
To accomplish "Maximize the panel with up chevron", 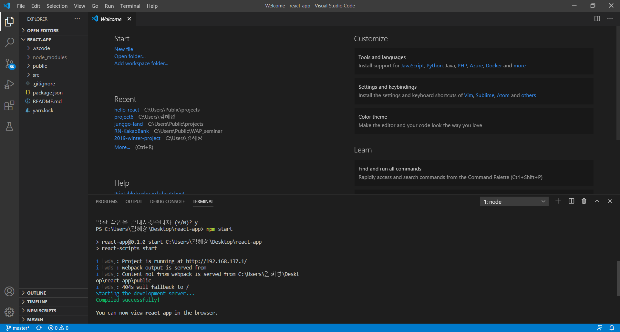I will coord(597,201).
